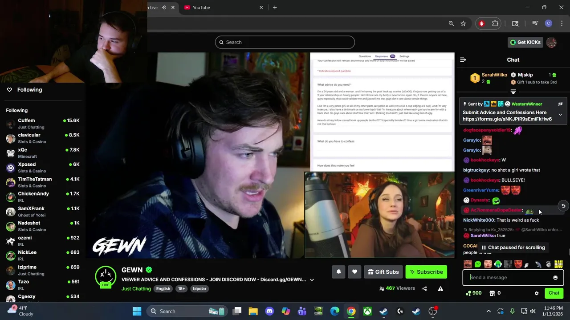This screenshot has width=570, height=320.
Task: Show hidden tray icons chevron
Action: 489,311
